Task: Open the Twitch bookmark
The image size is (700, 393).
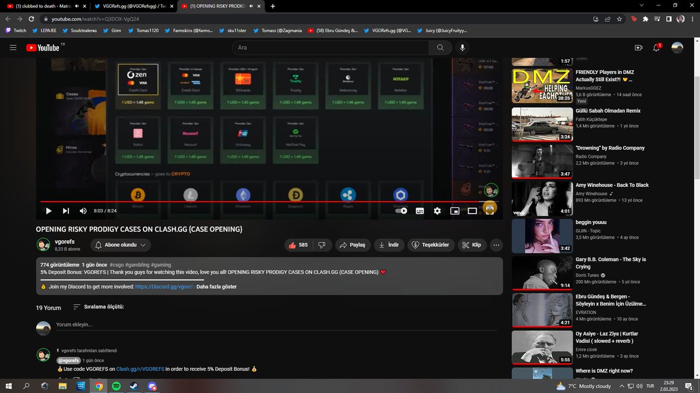Action: click(x=16, y=30)
